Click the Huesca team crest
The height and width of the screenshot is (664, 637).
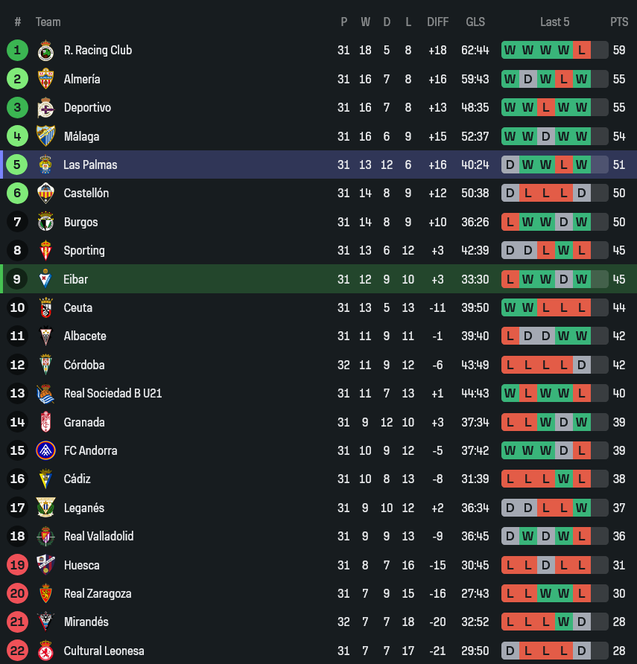[x=45, y=565]
